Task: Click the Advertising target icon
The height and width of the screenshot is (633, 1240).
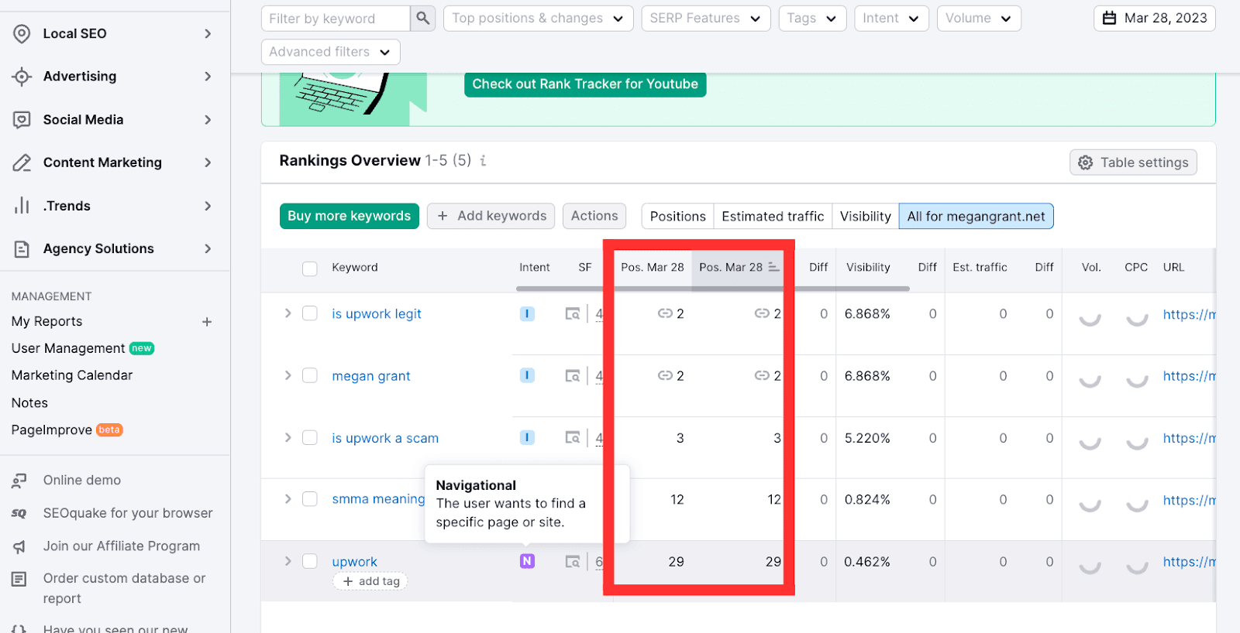Action: [x=22, y=77]
